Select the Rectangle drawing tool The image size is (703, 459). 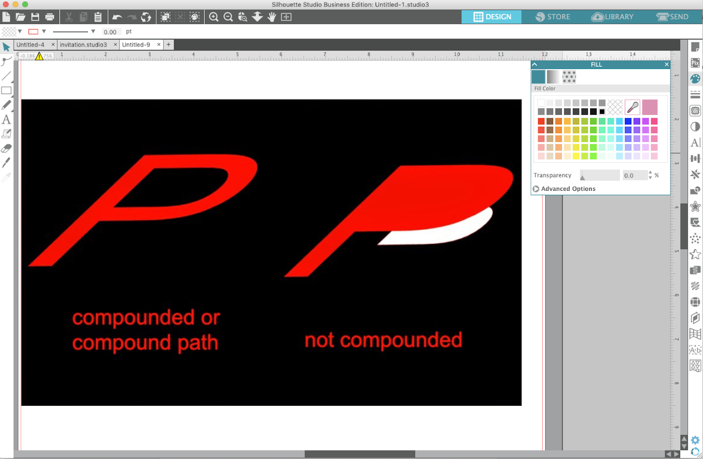tap(6, 91)
